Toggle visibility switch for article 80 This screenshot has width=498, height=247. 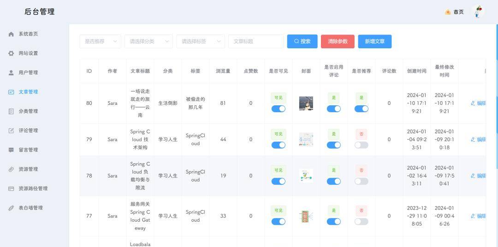click(278, 109)
